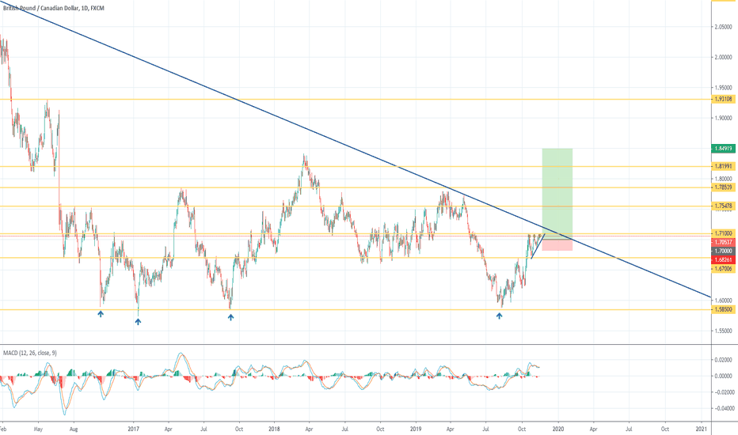Image resolution: width=738 pixels, height=435 pixels.
Task: Click the 2018 label on the time axis
Action: (x=272, y=428)
